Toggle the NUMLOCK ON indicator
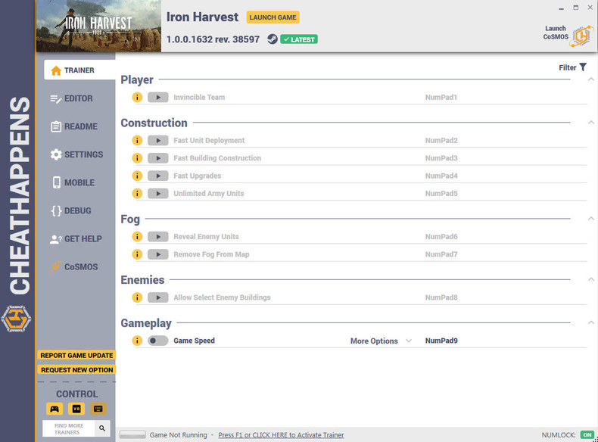Viewport: 598px width, 442px height. [x=587, y=434]
